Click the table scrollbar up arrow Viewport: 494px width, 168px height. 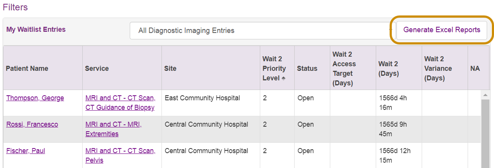click(x=485, y=94)
